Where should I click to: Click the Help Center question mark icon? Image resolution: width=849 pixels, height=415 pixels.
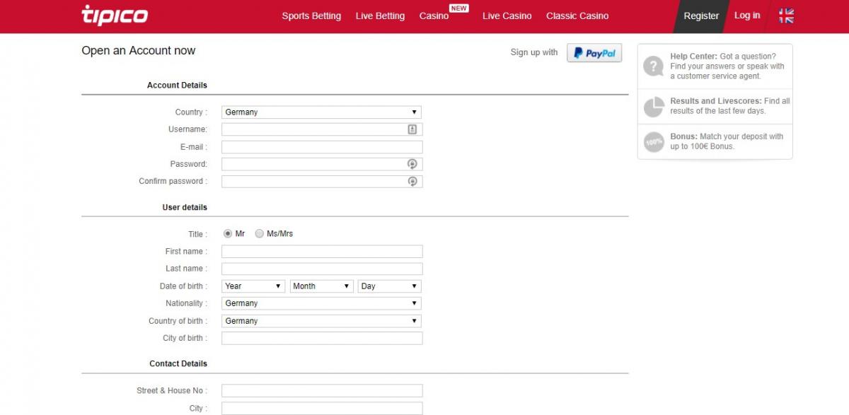pyautogui.click(x=654, y=66)
